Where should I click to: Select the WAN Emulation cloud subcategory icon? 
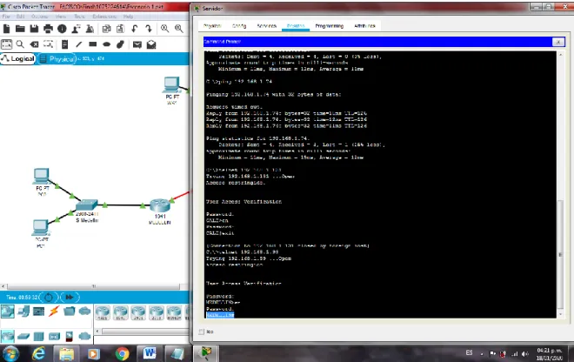point(84,336)
